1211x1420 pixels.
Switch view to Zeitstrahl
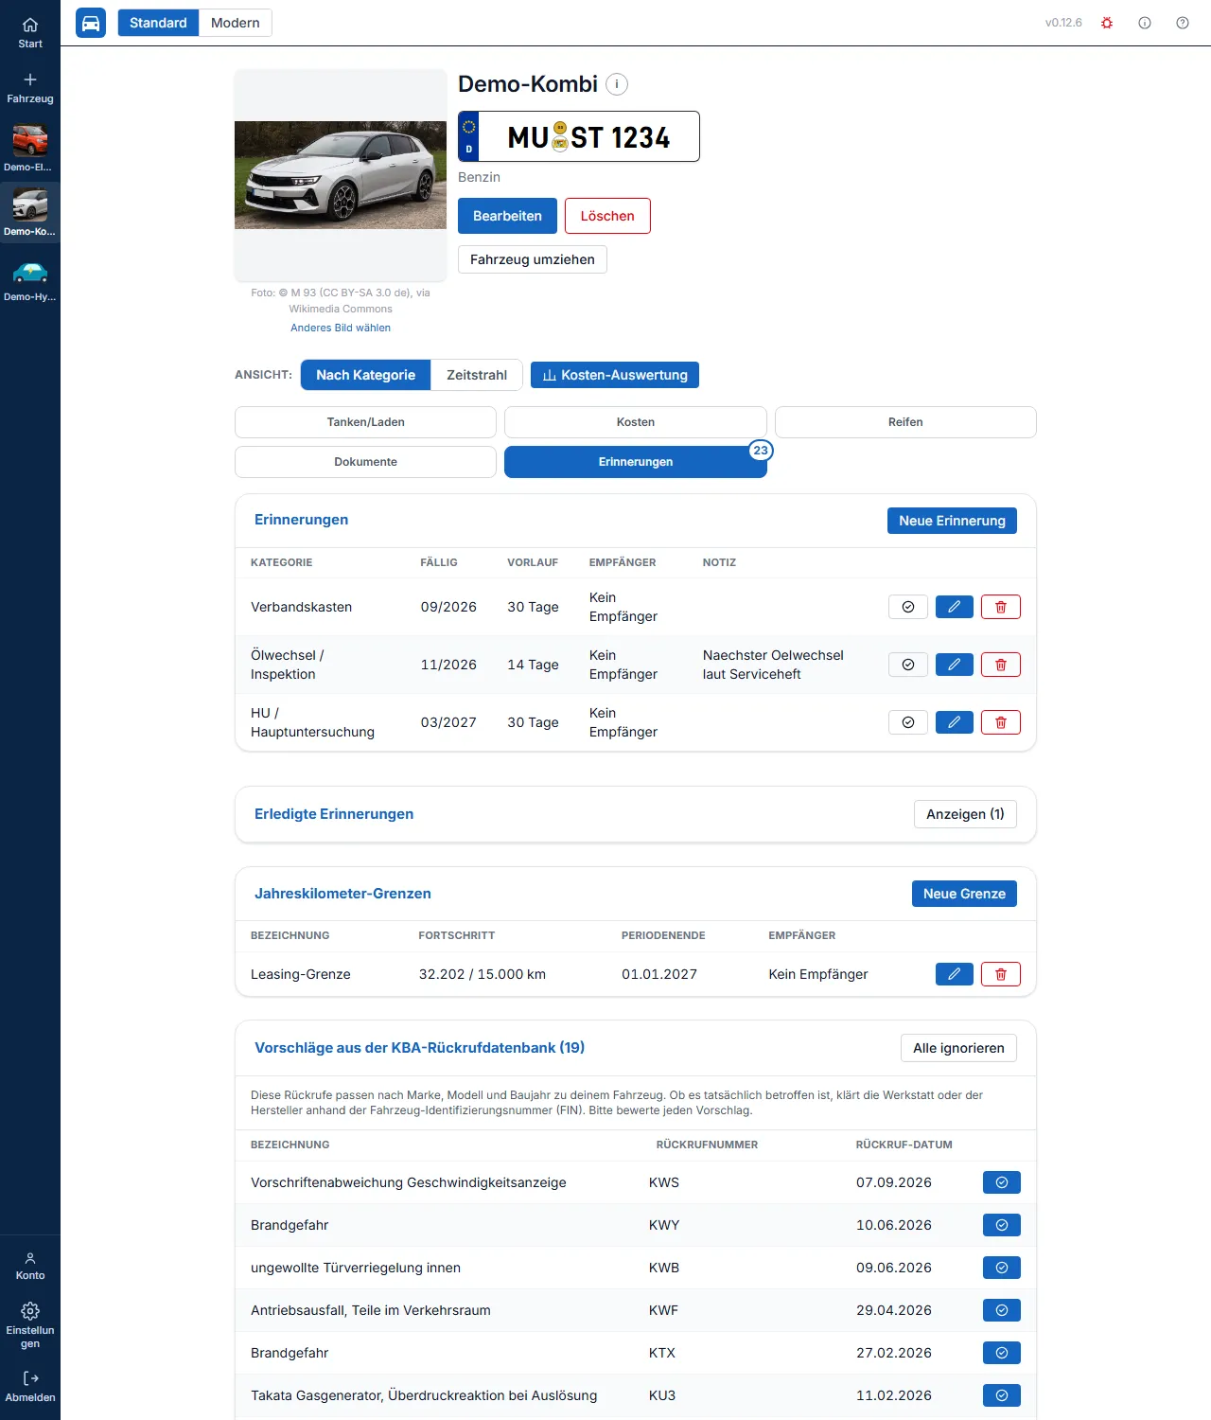click(x=477, y=375)
